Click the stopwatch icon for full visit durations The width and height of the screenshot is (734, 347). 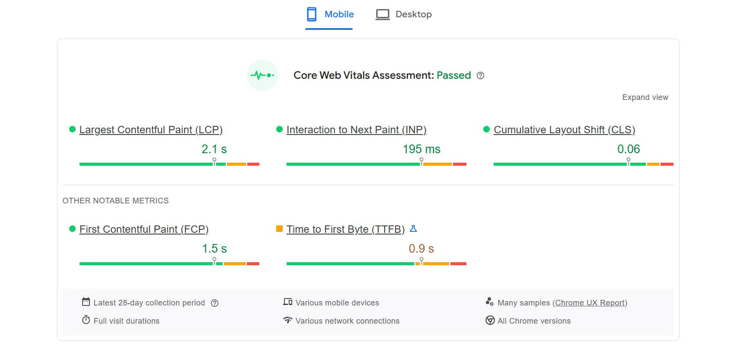tap(86, 320)
